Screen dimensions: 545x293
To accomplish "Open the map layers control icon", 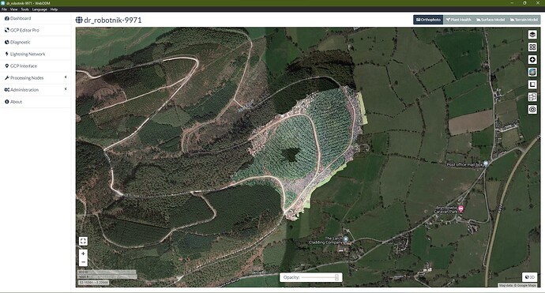I will tap(532, 35).
